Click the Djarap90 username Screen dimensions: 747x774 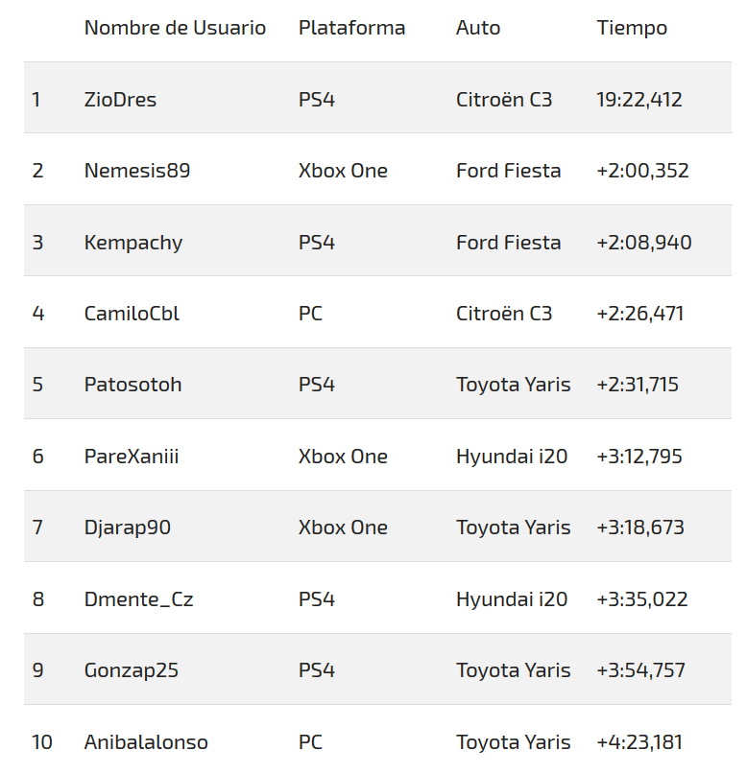pyautogui.click(x=128, y=528)
